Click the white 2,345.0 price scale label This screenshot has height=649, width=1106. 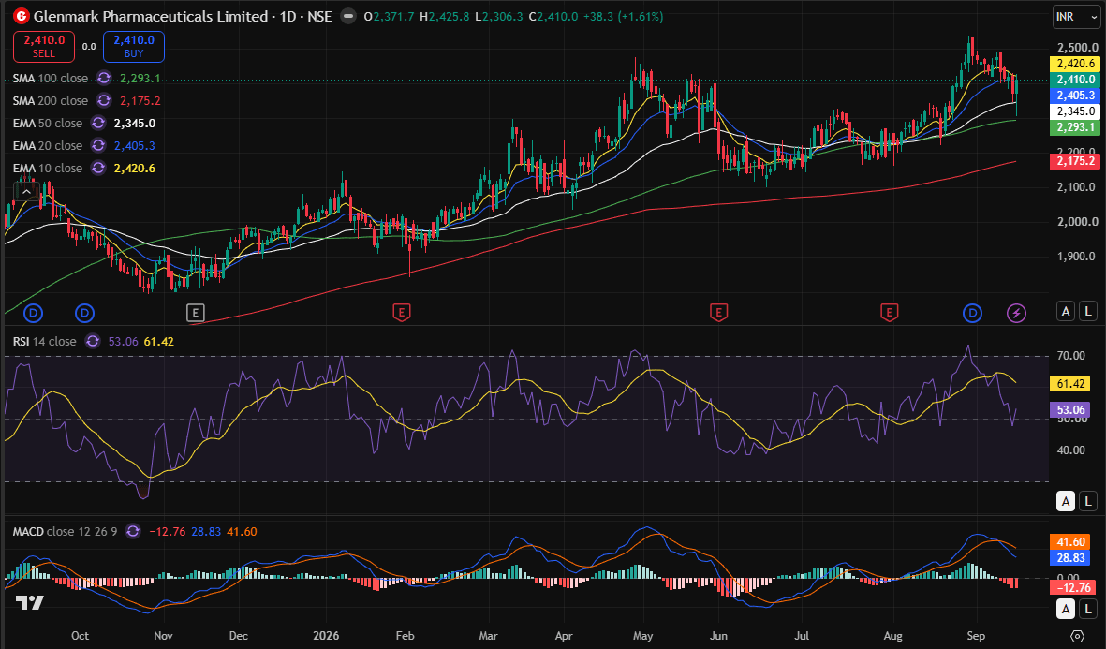click(x=1075, y=111)
